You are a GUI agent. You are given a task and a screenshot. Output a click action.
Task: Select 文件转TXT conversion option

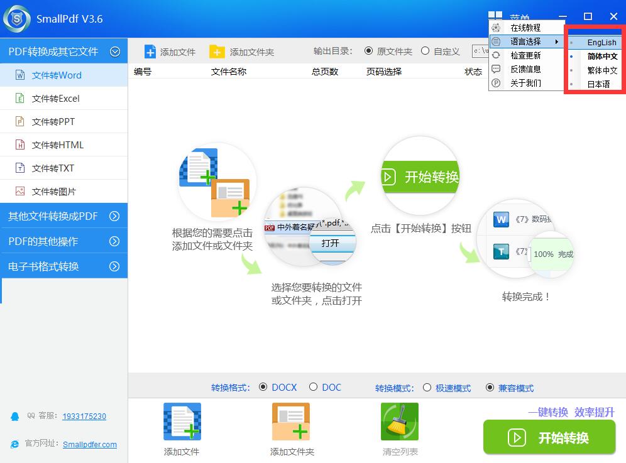[64, 168]
